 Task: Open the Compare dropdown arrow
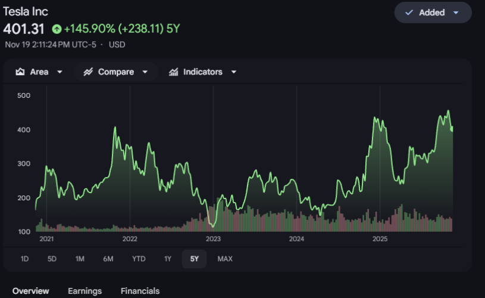145,72
